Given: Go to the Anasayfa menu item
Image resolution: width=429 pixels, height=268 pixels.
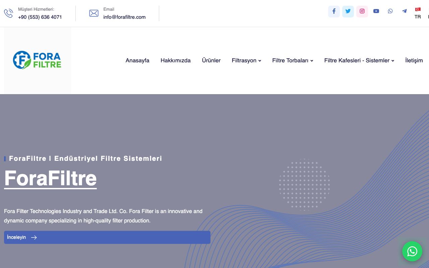Looking at the screenshot, I should tap(137, 61).
